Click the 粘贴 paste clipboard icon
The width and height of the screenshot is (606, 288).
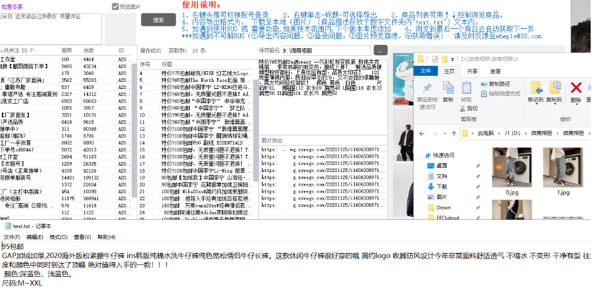click(x=466, y=88)
